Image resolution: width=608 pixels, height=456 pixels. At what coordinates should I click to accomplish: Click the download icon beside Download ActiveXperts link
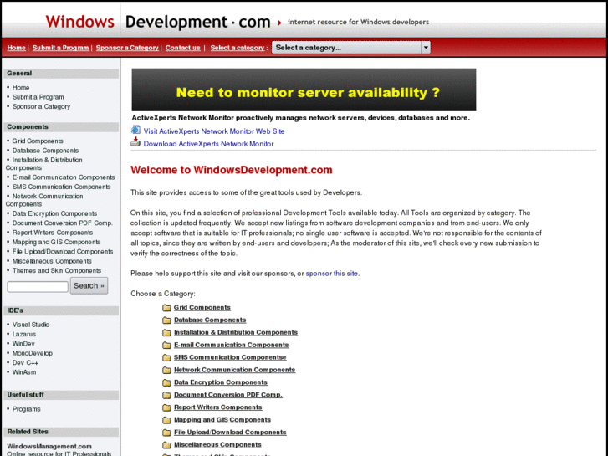(135, 141)
